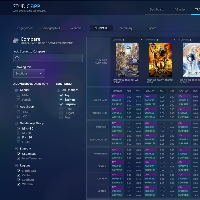This screenshot has height=200, width=200.
Task: Click the 'FEMALES <=30' row label
Action: 99,113
